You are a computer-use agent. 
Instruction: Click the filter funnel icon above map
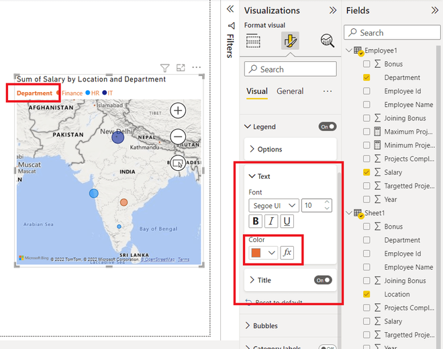pyautogui.click(x=164, y=68)
